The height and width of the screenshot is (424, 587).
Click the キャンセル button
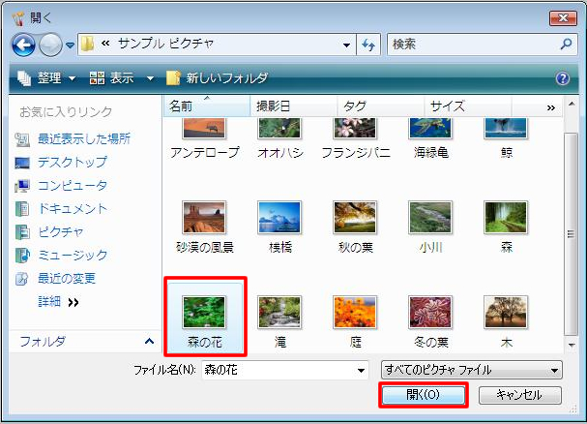click(525, 395)
